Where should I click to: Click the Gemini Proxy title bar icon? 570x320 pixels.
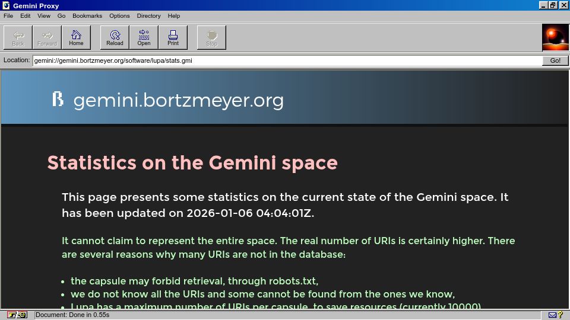[6, 5]
